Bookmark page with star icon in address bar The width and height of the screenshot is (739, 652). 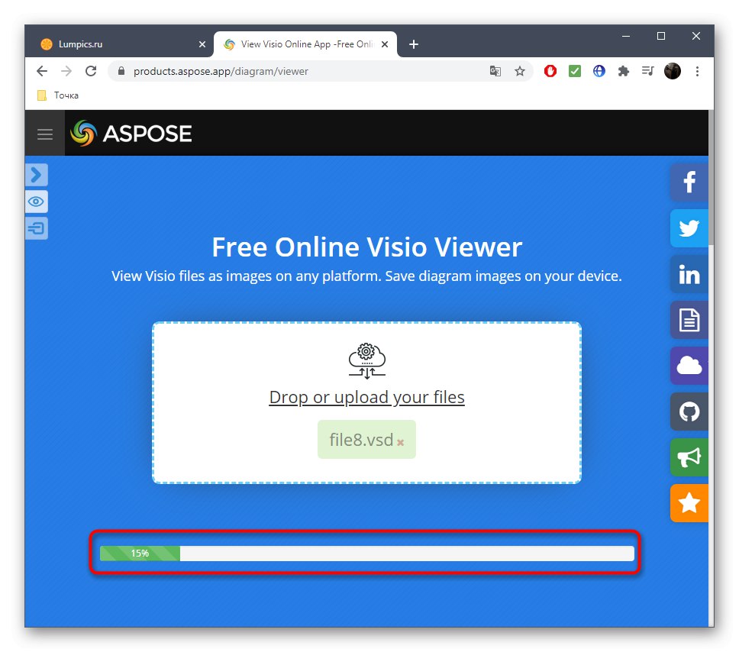point(519,71)
